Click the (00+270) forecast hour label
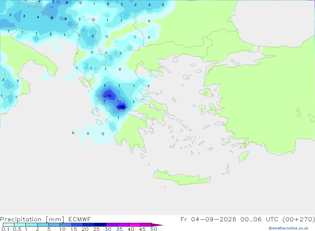 coord(299,219)
